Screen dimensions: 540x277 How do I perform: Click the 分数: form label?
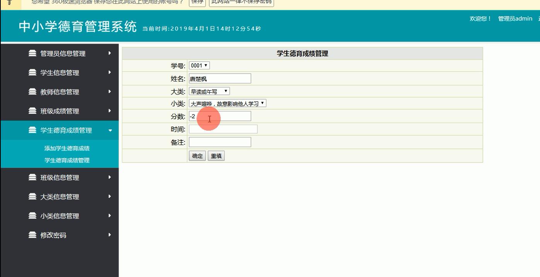pyautogui.click(x=178, y=117)
